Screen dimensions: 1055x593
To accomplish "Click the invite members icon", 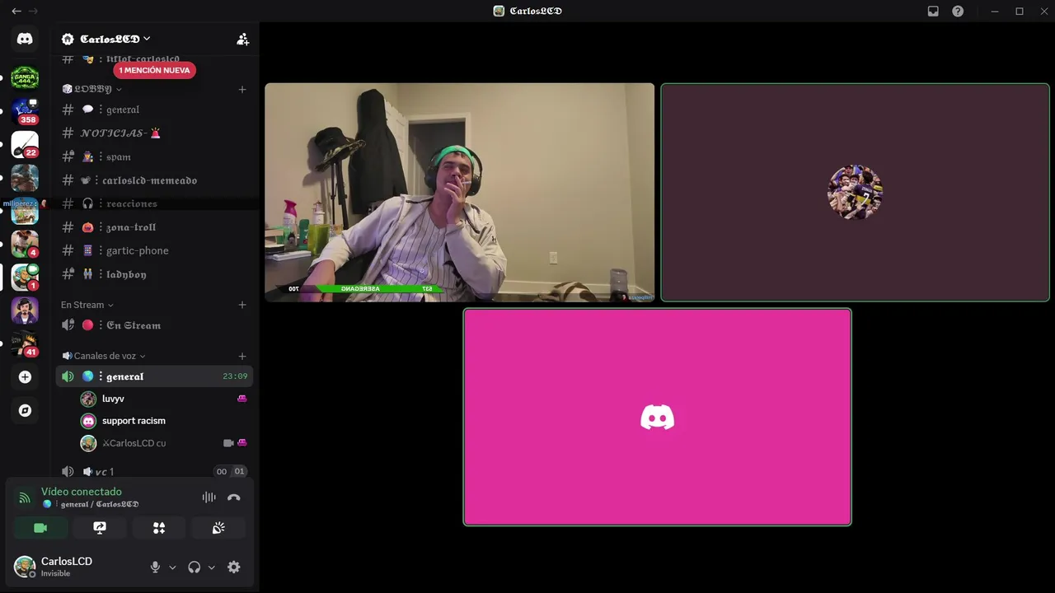I will 242,39.
